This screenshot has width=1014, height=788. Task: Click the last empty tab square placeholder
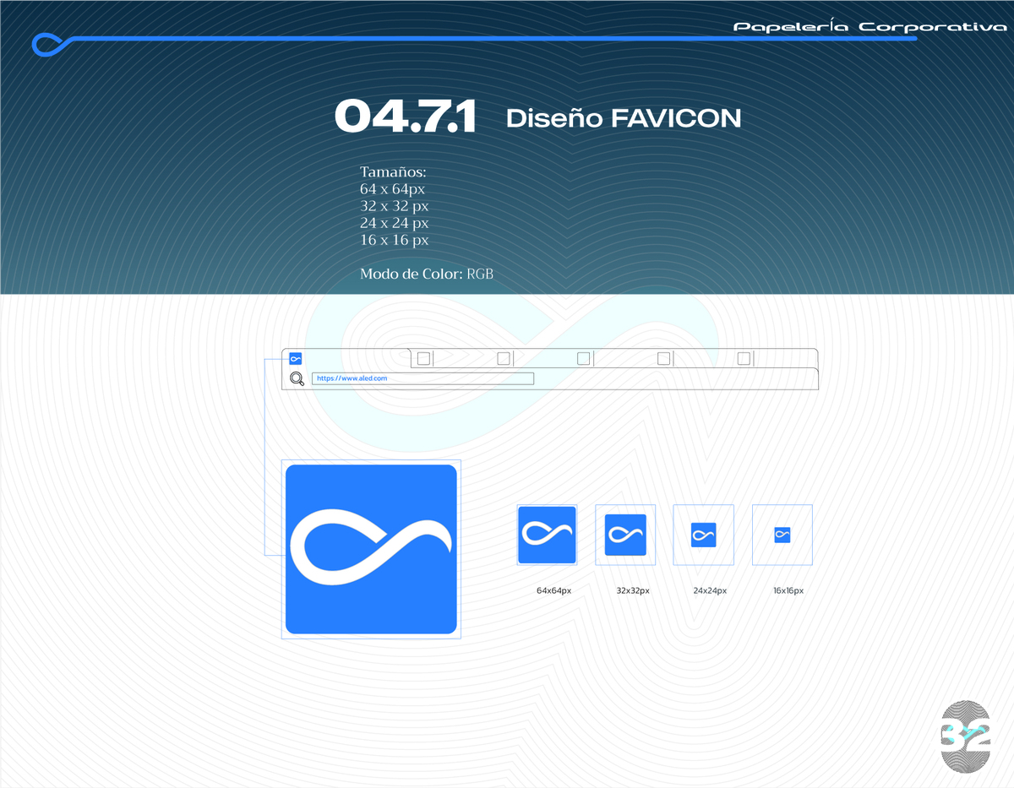744,359
